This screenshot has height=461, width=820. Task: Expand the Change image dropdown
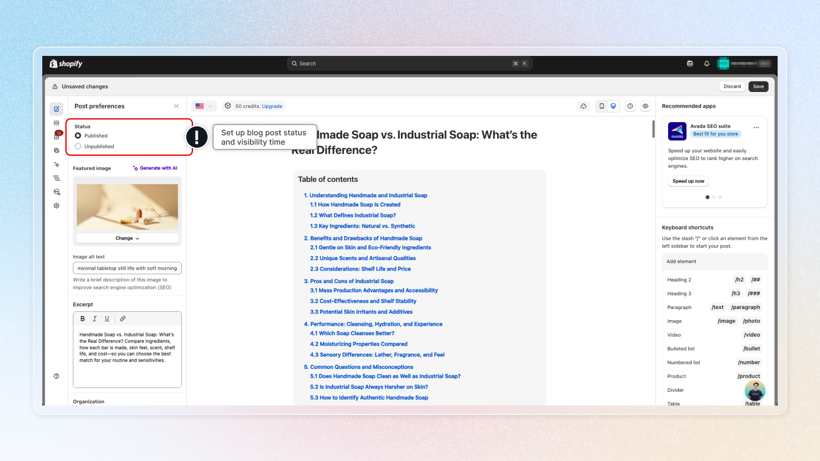tap(127, 238)
